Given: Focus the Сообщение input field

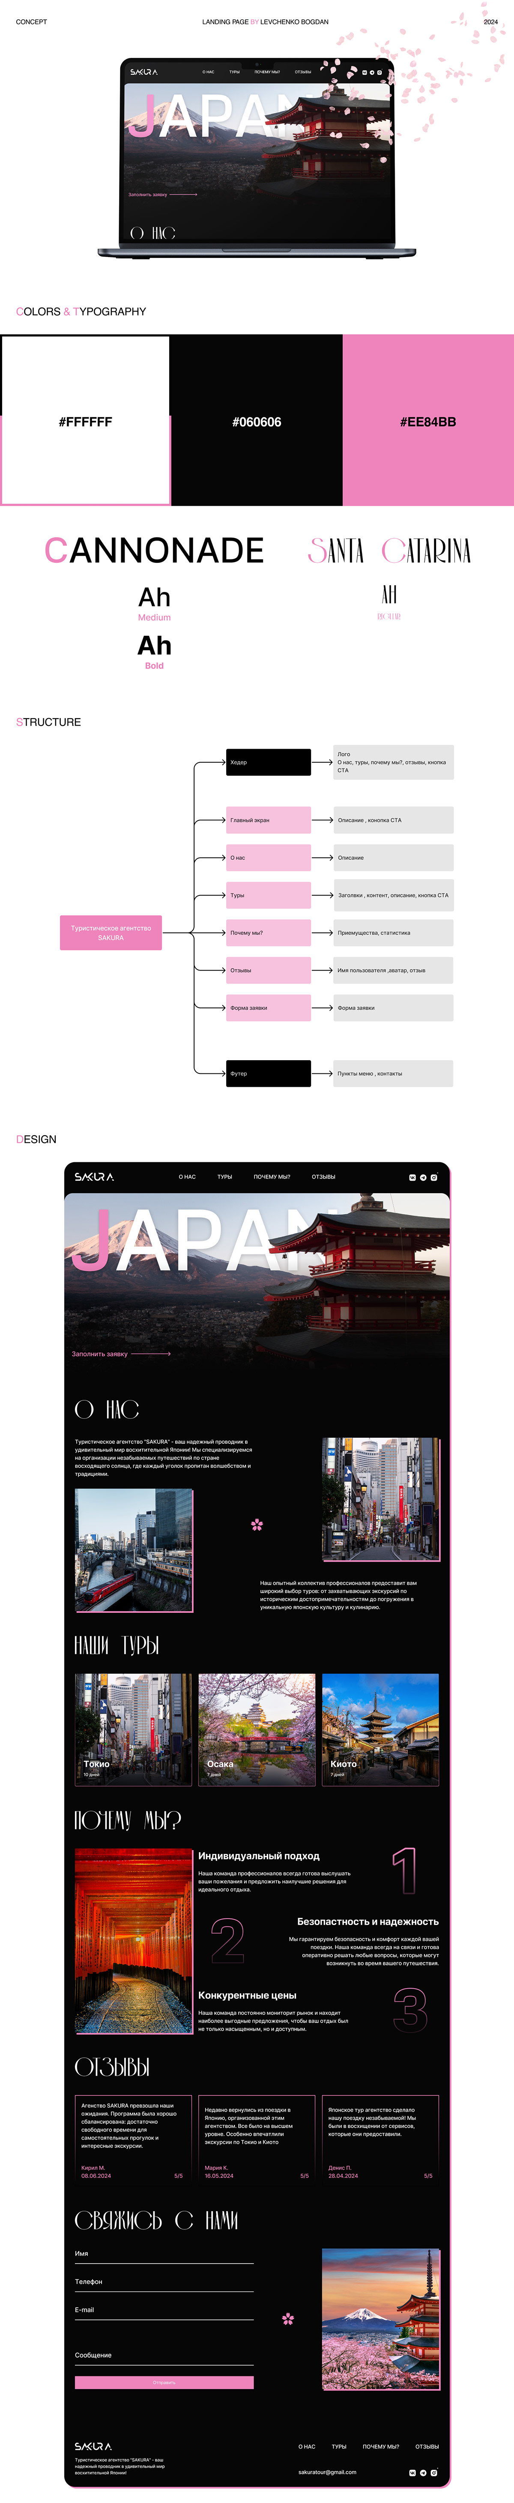Looking at the screenshot, I should coord(164,2356).
